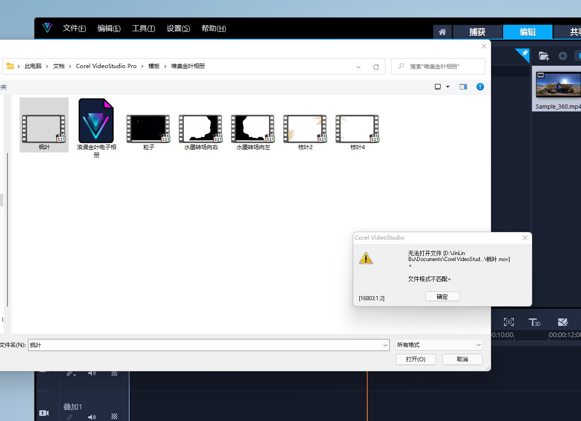The width and height of the screenshot is (581, 421).
Task: Toggle track transparency checkerboard on overlay track
Action: click(114, 417)
